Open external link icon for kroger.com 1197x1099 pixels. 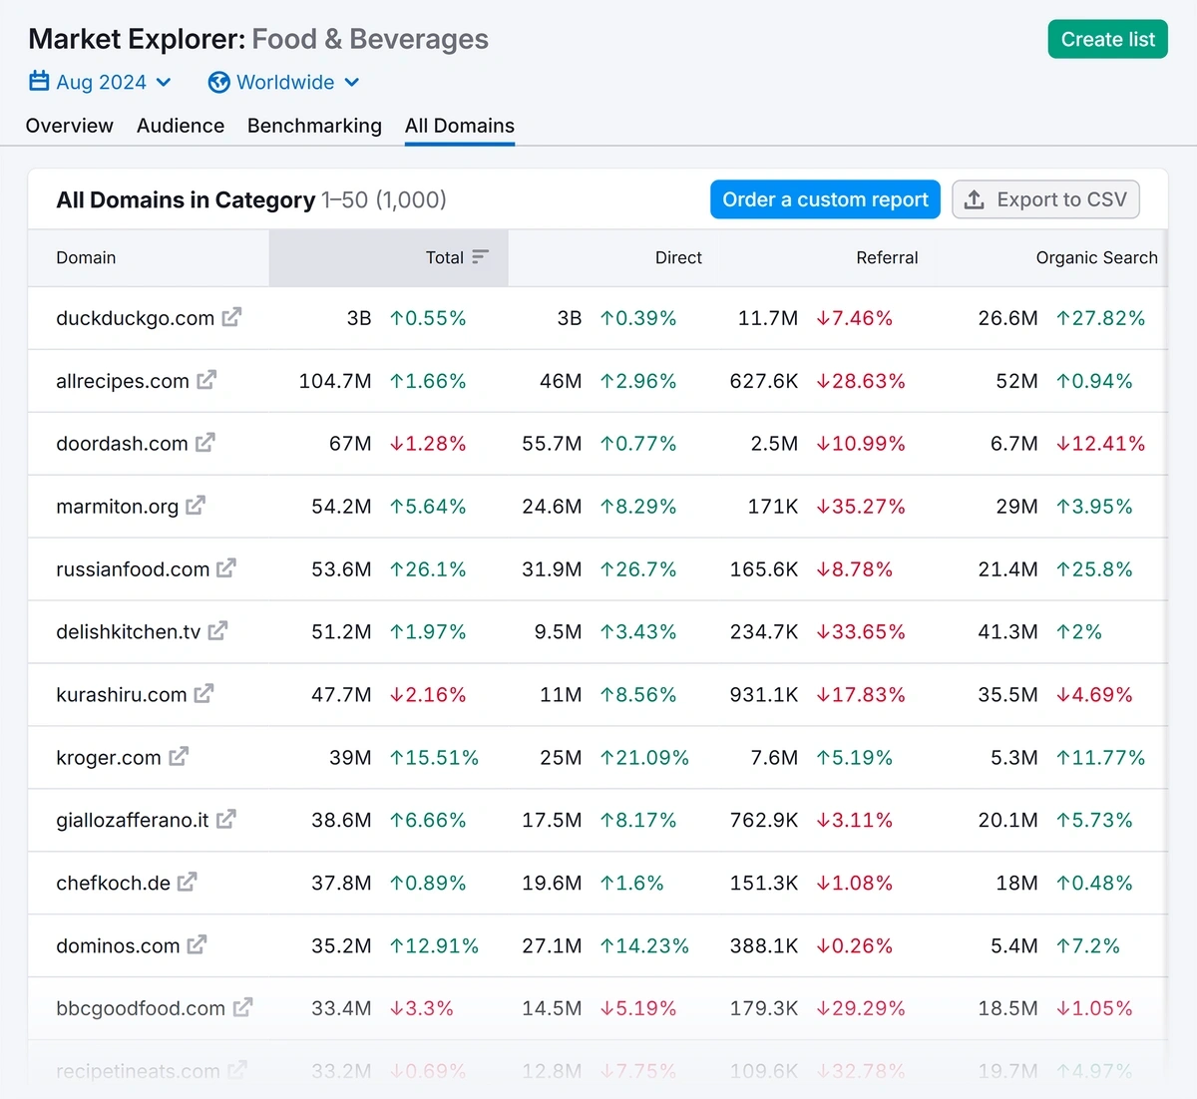click(x=179, y=757)
